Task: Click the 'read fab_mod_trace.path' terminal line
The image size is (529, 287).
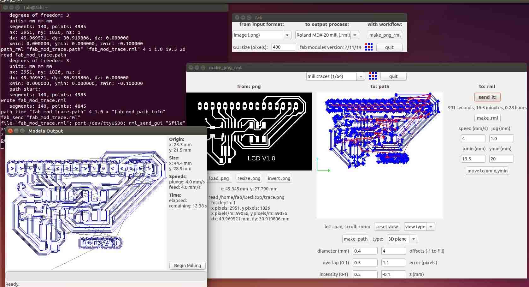Action: [33, 55]
